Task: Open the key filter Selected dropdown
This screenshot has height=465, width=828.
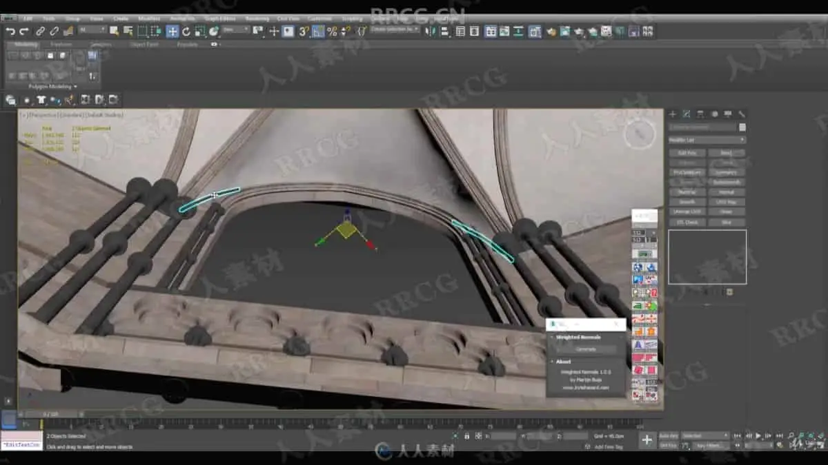Action: [705, 435]
